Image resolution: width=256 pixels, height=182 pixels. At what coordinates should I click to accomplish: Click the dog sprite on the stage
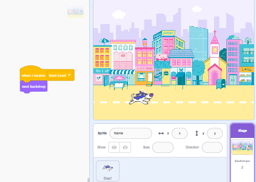click(x=142, y=98)
